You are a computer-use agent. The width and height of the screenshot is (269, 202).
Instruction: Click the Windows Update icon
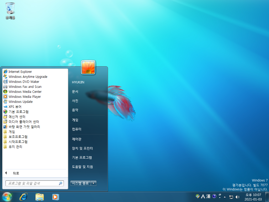pyautogui.click(x=5, y=102)
